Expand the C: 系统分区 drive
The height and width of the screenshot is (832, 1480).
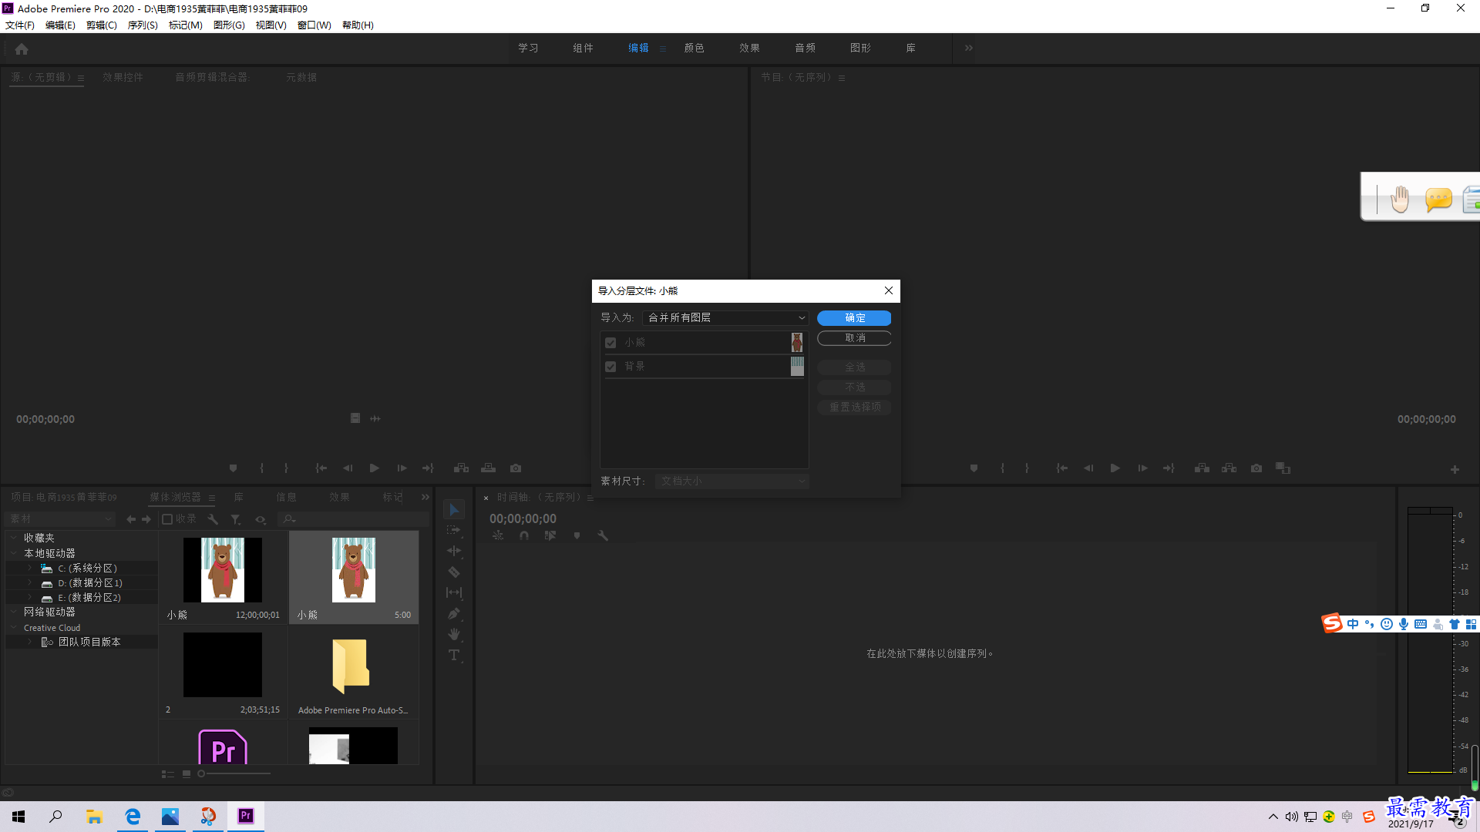point(29,568)
